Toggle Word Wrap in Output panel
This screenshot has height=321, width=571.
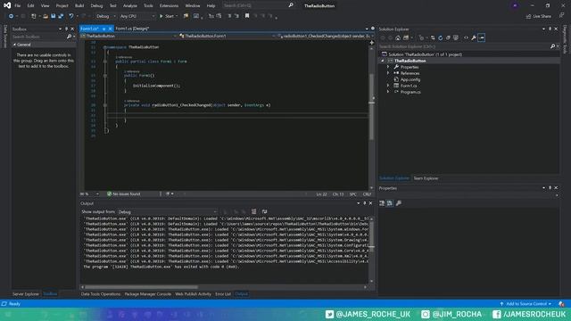[265, 211]
